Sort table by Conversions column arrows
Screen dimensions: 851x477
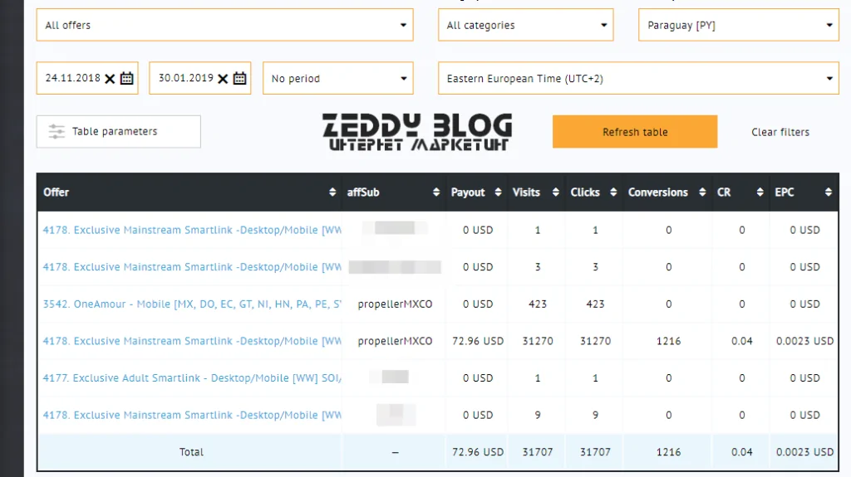[x=703, y=192]
